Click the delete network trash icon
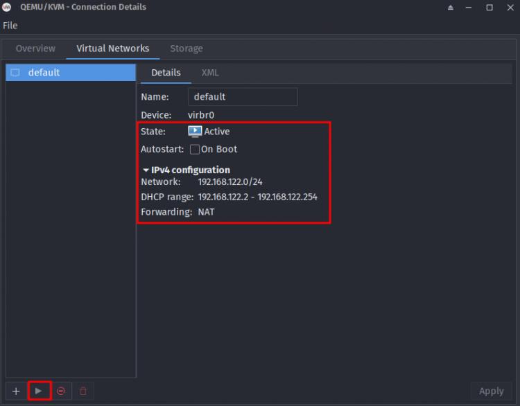This screenshot has width=520, height=406. click(83, 391)
